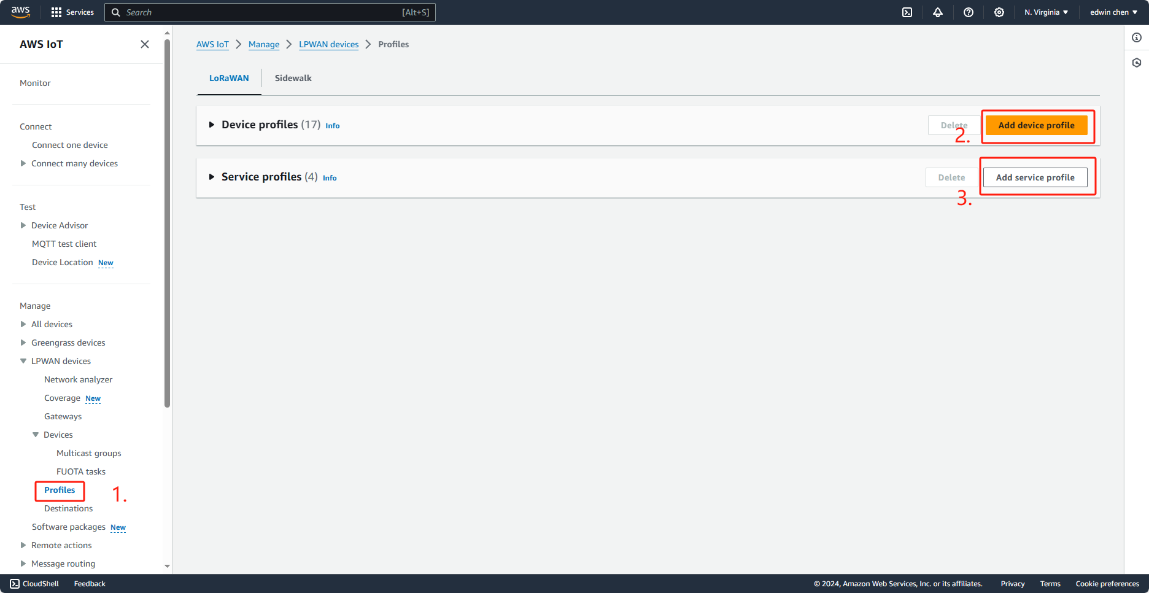The width and height of the screenshot is (1149, 593).
Task: Click the Feedback link in footer
Action: [90, 584]
